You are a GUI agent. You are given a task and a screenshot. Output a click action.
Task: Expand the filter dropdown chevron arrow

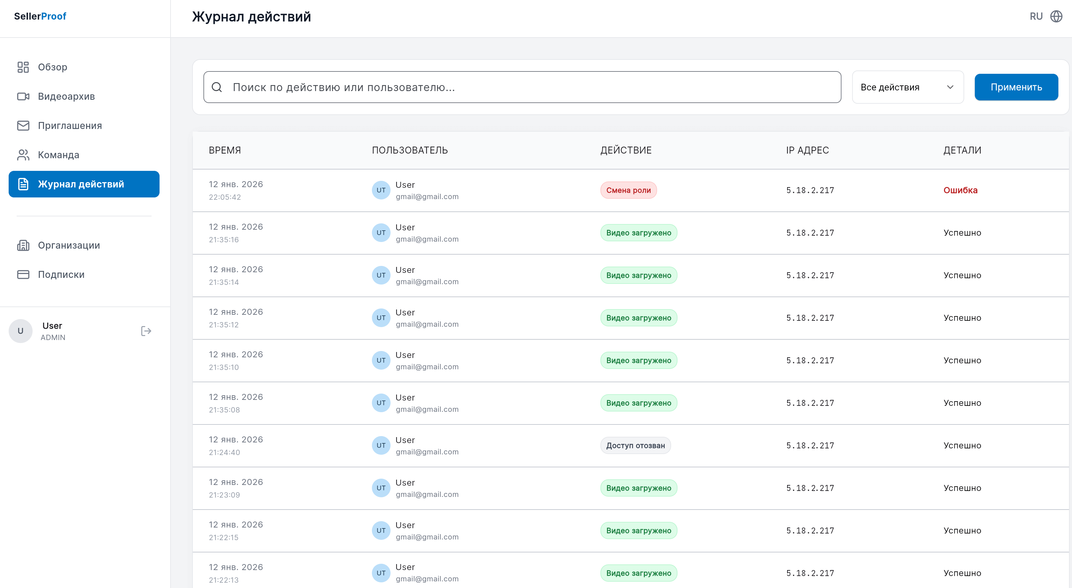pos(950,87)
